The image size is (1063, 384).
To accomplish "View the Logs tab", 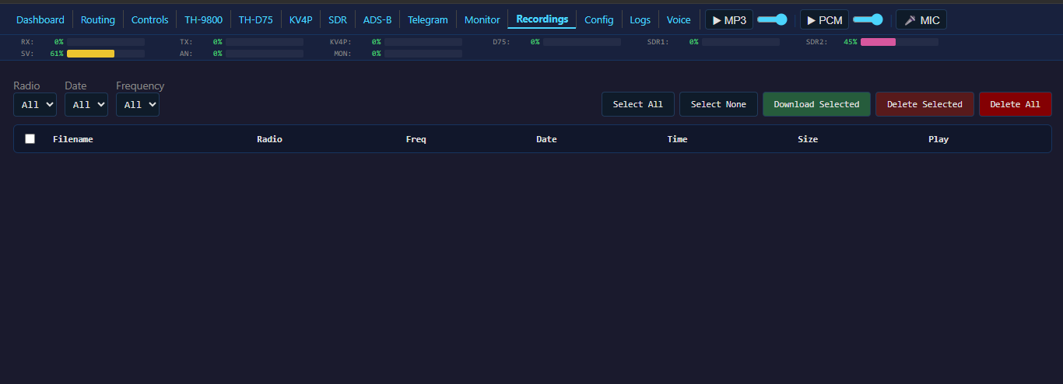I will point(640,20).
